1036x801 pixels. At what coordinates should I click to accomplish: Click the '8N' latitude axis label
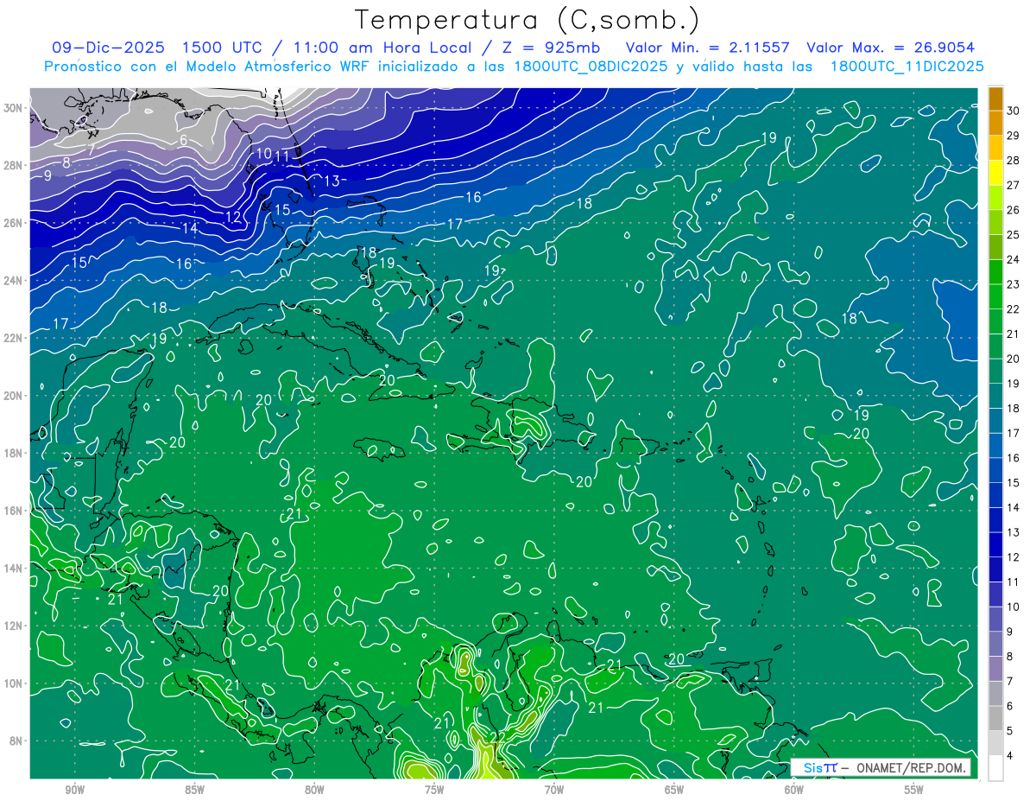pyautogui.click(x=16, y=741)
